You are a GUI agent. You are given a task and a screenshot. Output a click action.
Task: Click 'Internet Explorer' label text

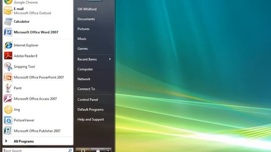pos(26,45)
